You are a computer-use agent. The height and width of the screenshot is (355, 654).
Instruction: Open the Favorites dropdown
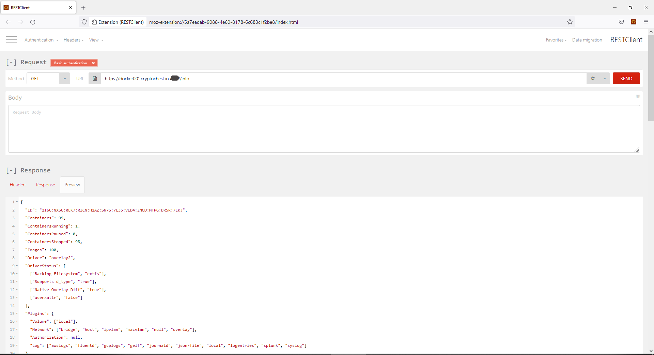pos(556,40)
